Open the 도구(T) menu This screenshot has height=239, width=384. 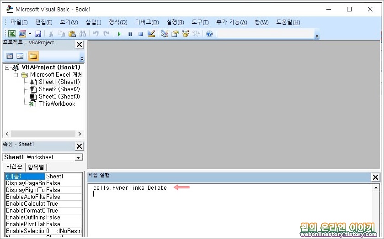[200, 22]
